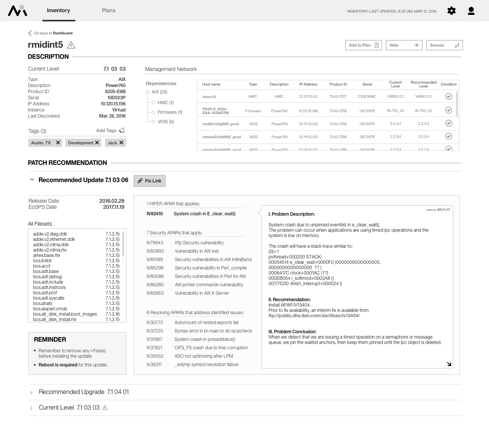This screenshot has width=489, height=439.
Task: Remove the Austin, TX tag
Action: (x=58, y=142)
